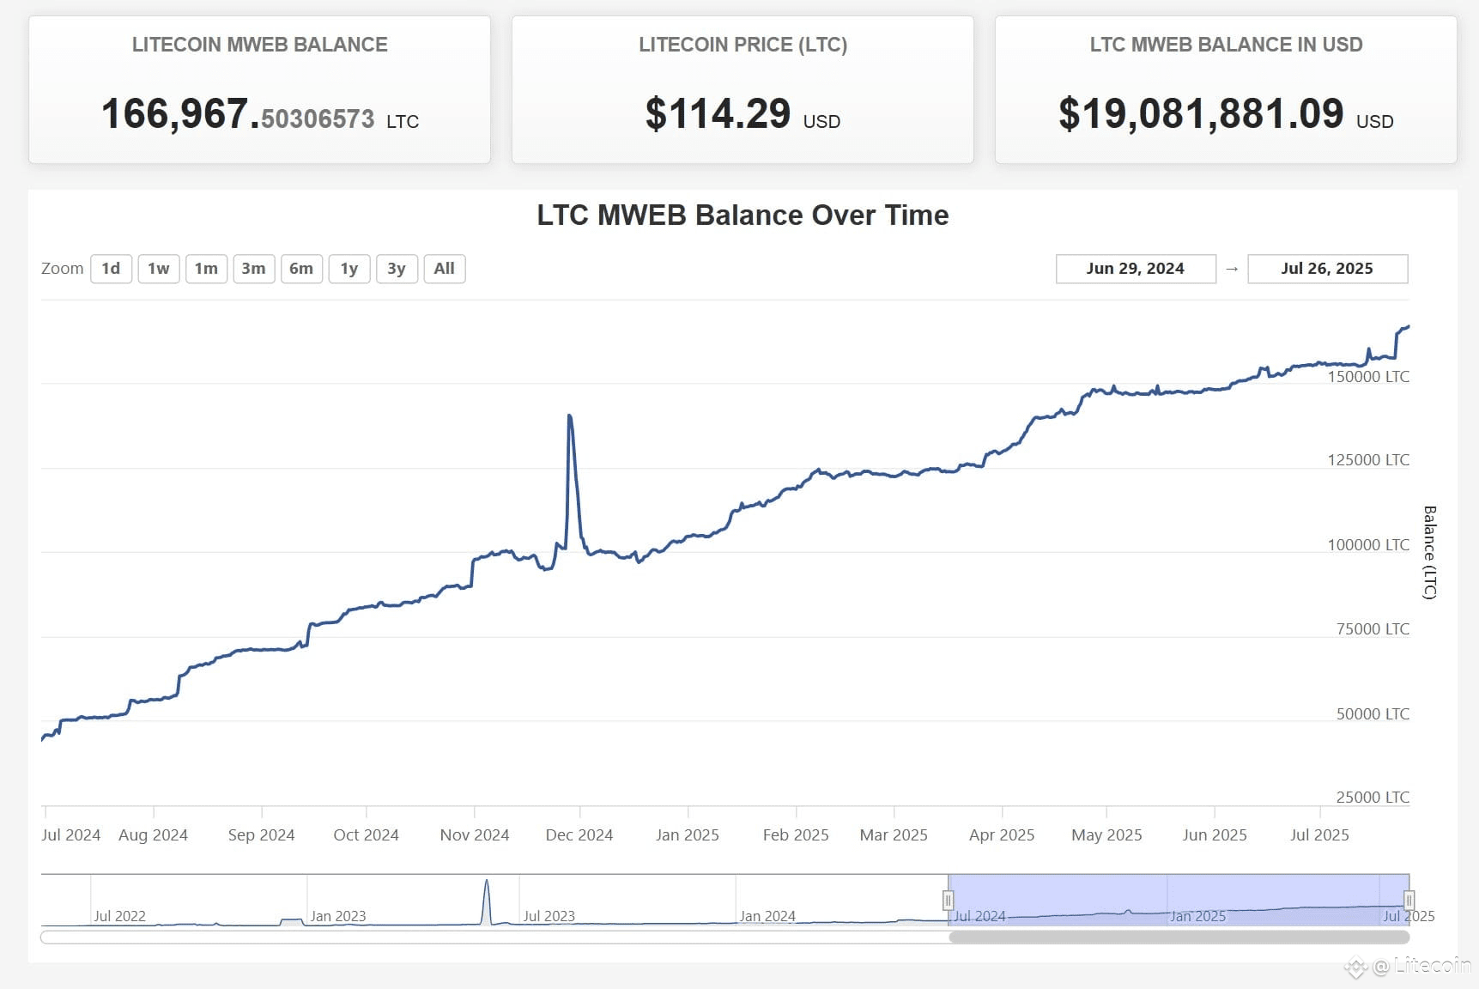This screenshot has height=989, width=1479.
Task: Click the Aug 2024 x-axis label
Action: 153,834
